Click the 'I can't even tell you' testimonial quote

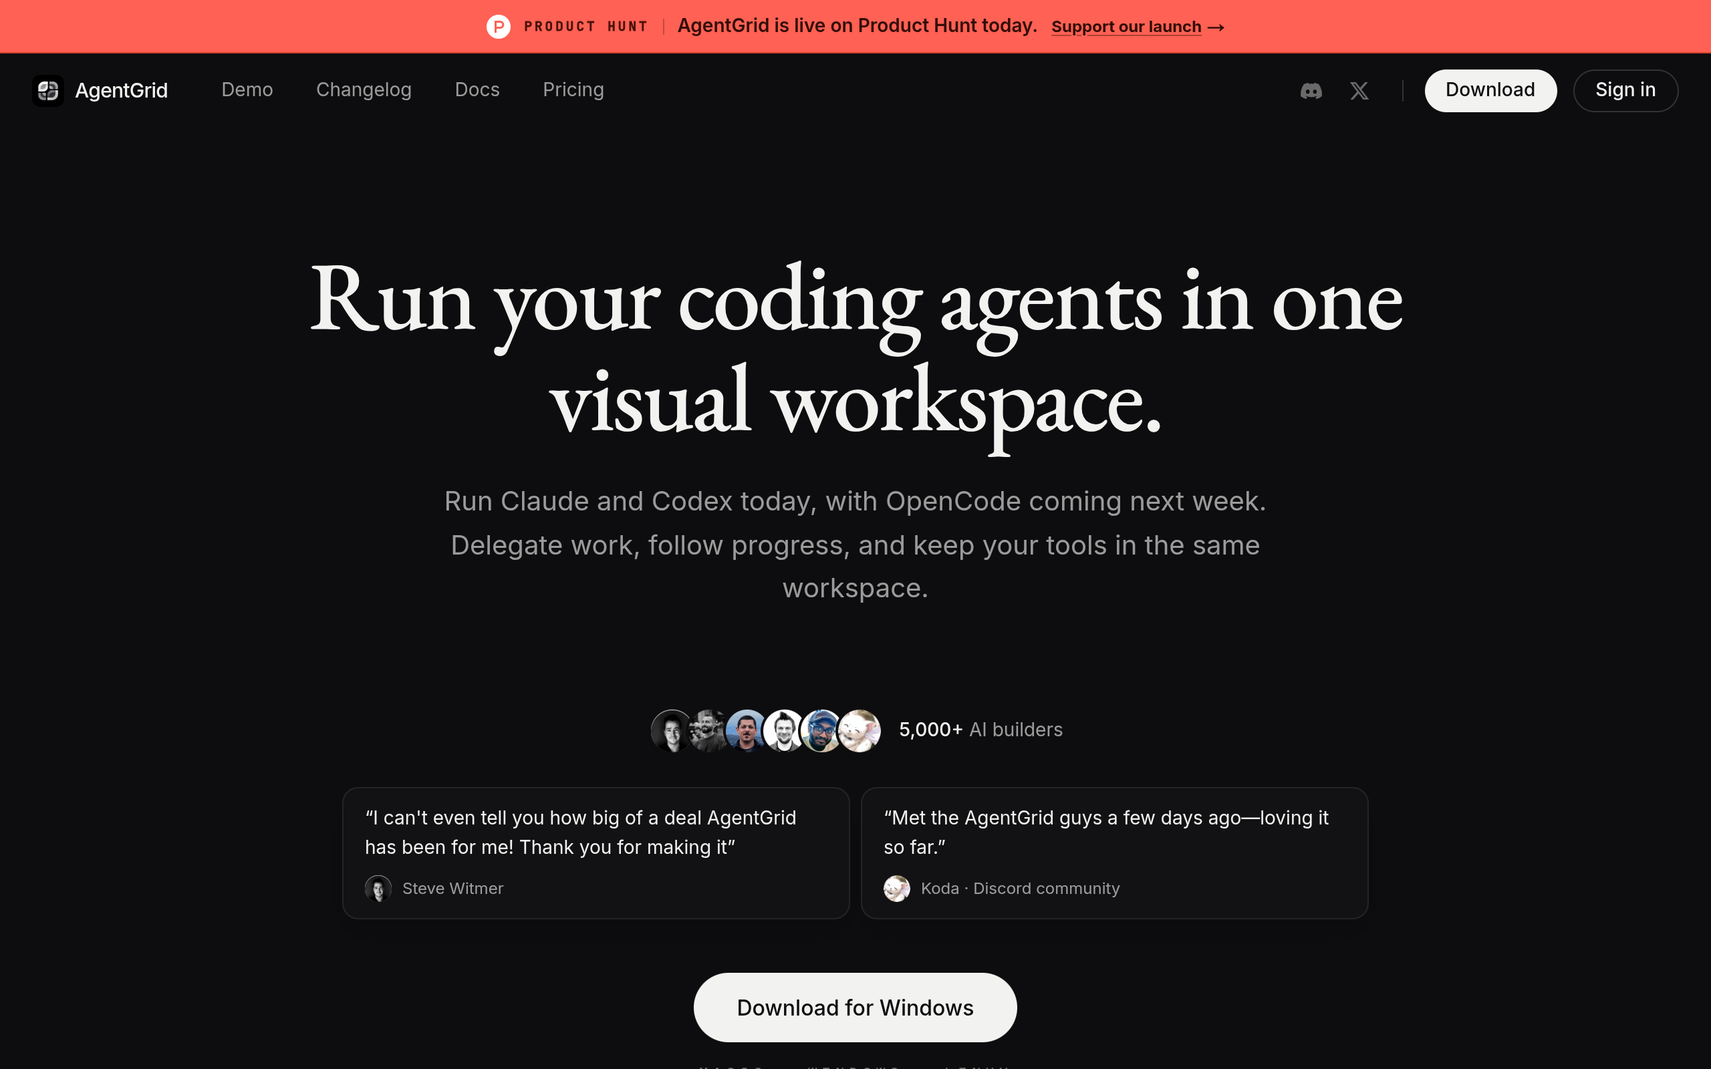(x=580, y=832)
